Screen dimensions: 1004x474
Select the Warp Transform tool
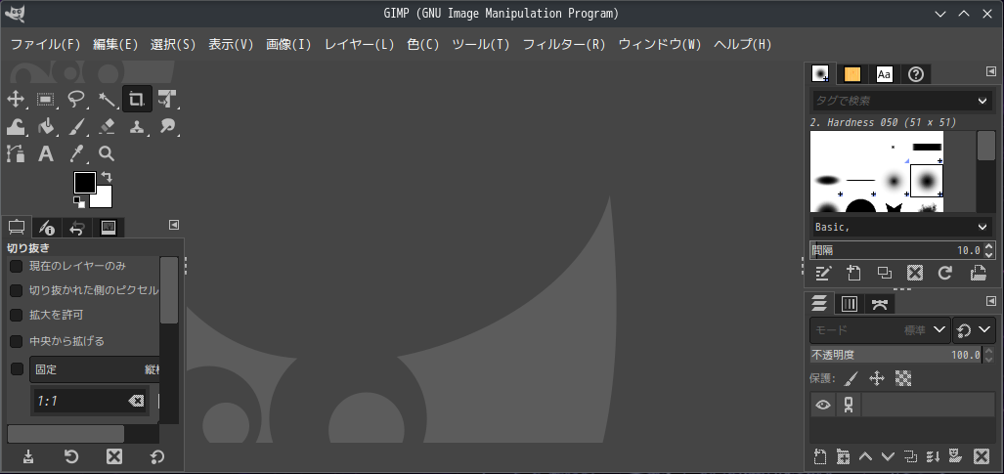coord(16,126)
